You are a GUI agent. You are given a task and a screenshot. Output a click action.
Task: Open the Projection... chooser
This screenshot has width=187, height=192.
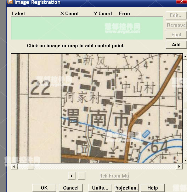tap(126, 188)
